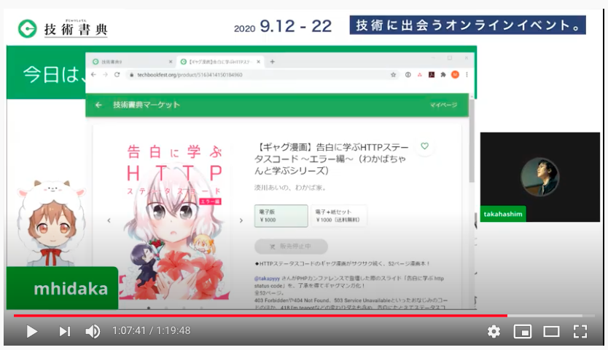The width and height of the screenshot is (608, 350).
Task: Click the author 湊川あいの、わかば家。
Action: (290, 188)
